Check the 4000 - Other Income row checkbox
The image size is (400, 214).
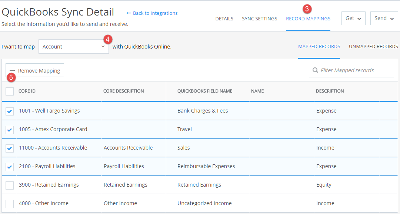[x=9, y=203]
